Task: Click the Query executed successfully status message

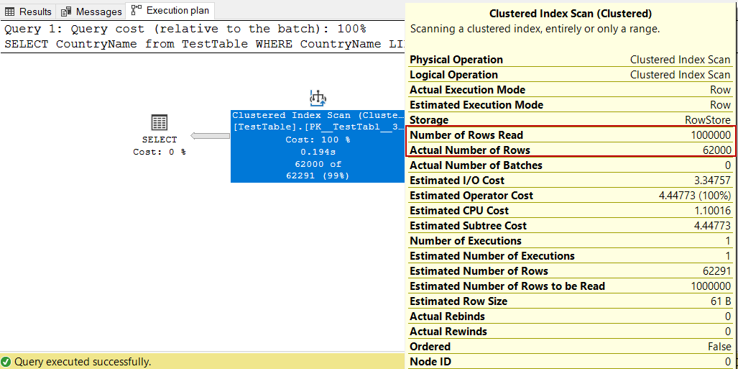Action: click(x=83, y=362)
